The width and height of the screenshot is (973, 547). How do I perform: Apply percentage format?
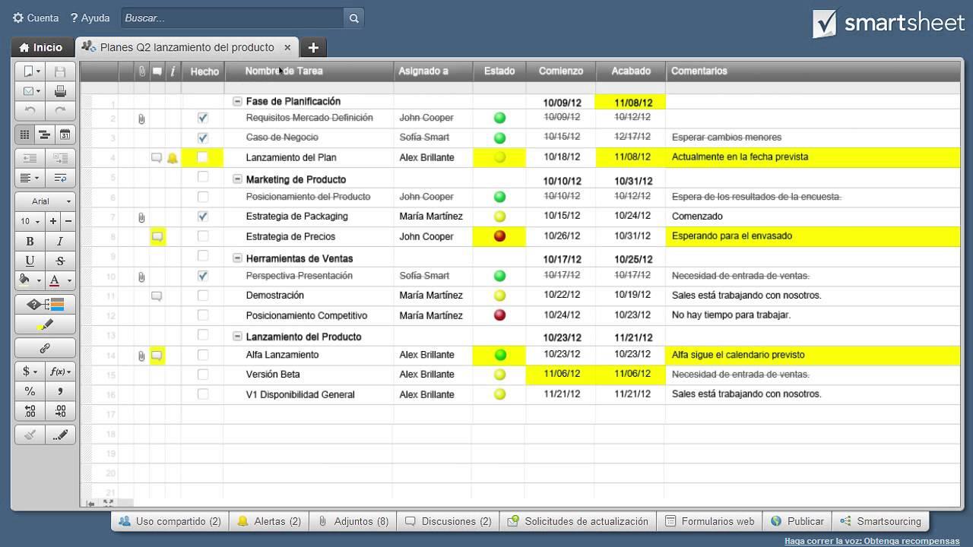30,391
